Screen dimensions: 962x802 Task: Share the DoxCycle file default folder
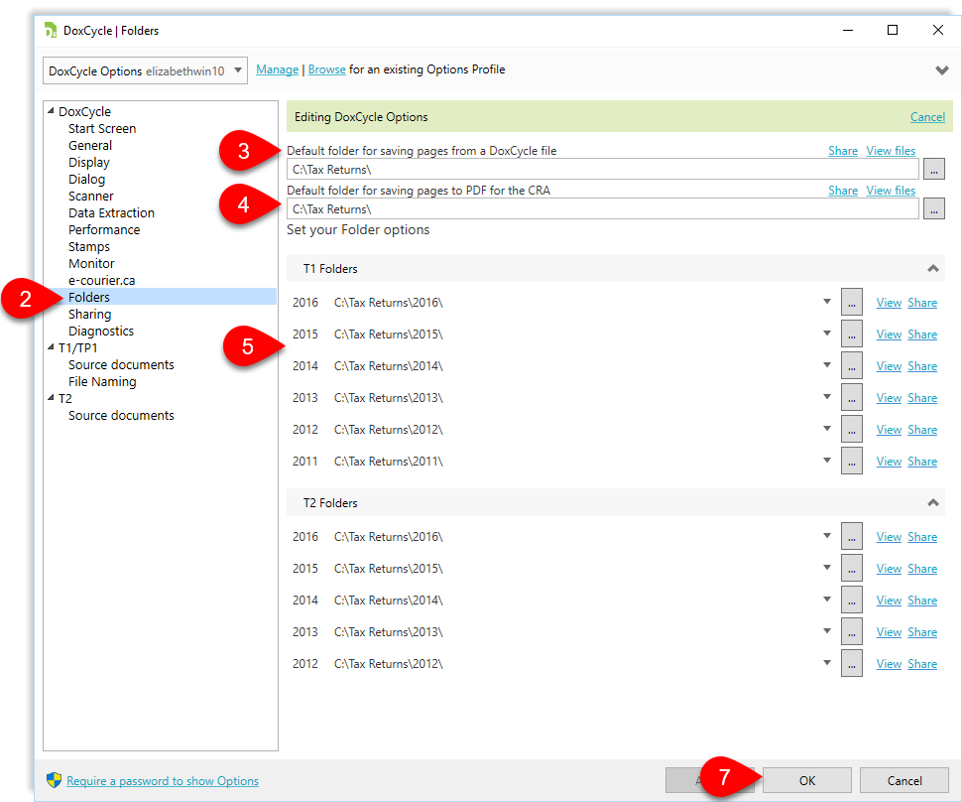pos(842,151)
